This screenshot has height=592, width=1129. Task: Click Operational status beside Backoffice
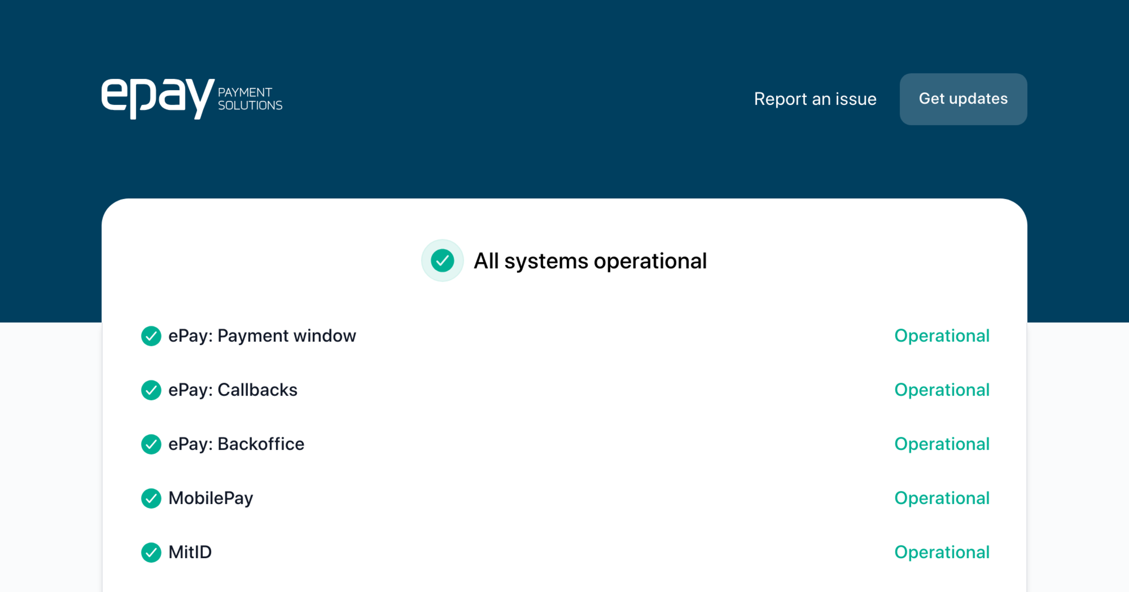[x=942, y=444]
